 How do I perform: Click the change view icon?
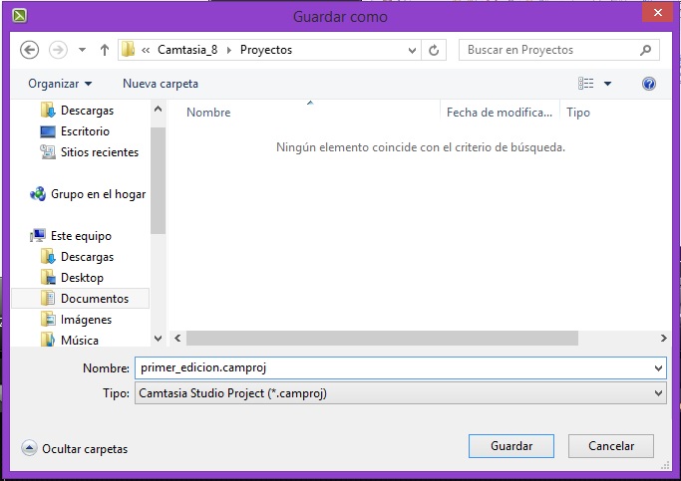click(586, 84)
